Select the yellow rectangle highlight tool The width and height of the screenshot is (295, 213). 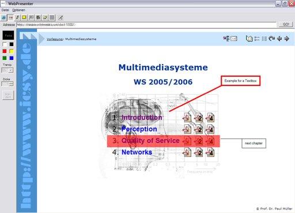(24, 18)
